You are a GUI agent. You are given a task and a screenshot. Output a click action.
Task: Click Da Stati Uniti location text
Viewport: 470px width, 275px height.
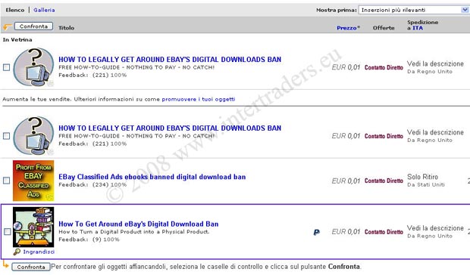(425, 184)
